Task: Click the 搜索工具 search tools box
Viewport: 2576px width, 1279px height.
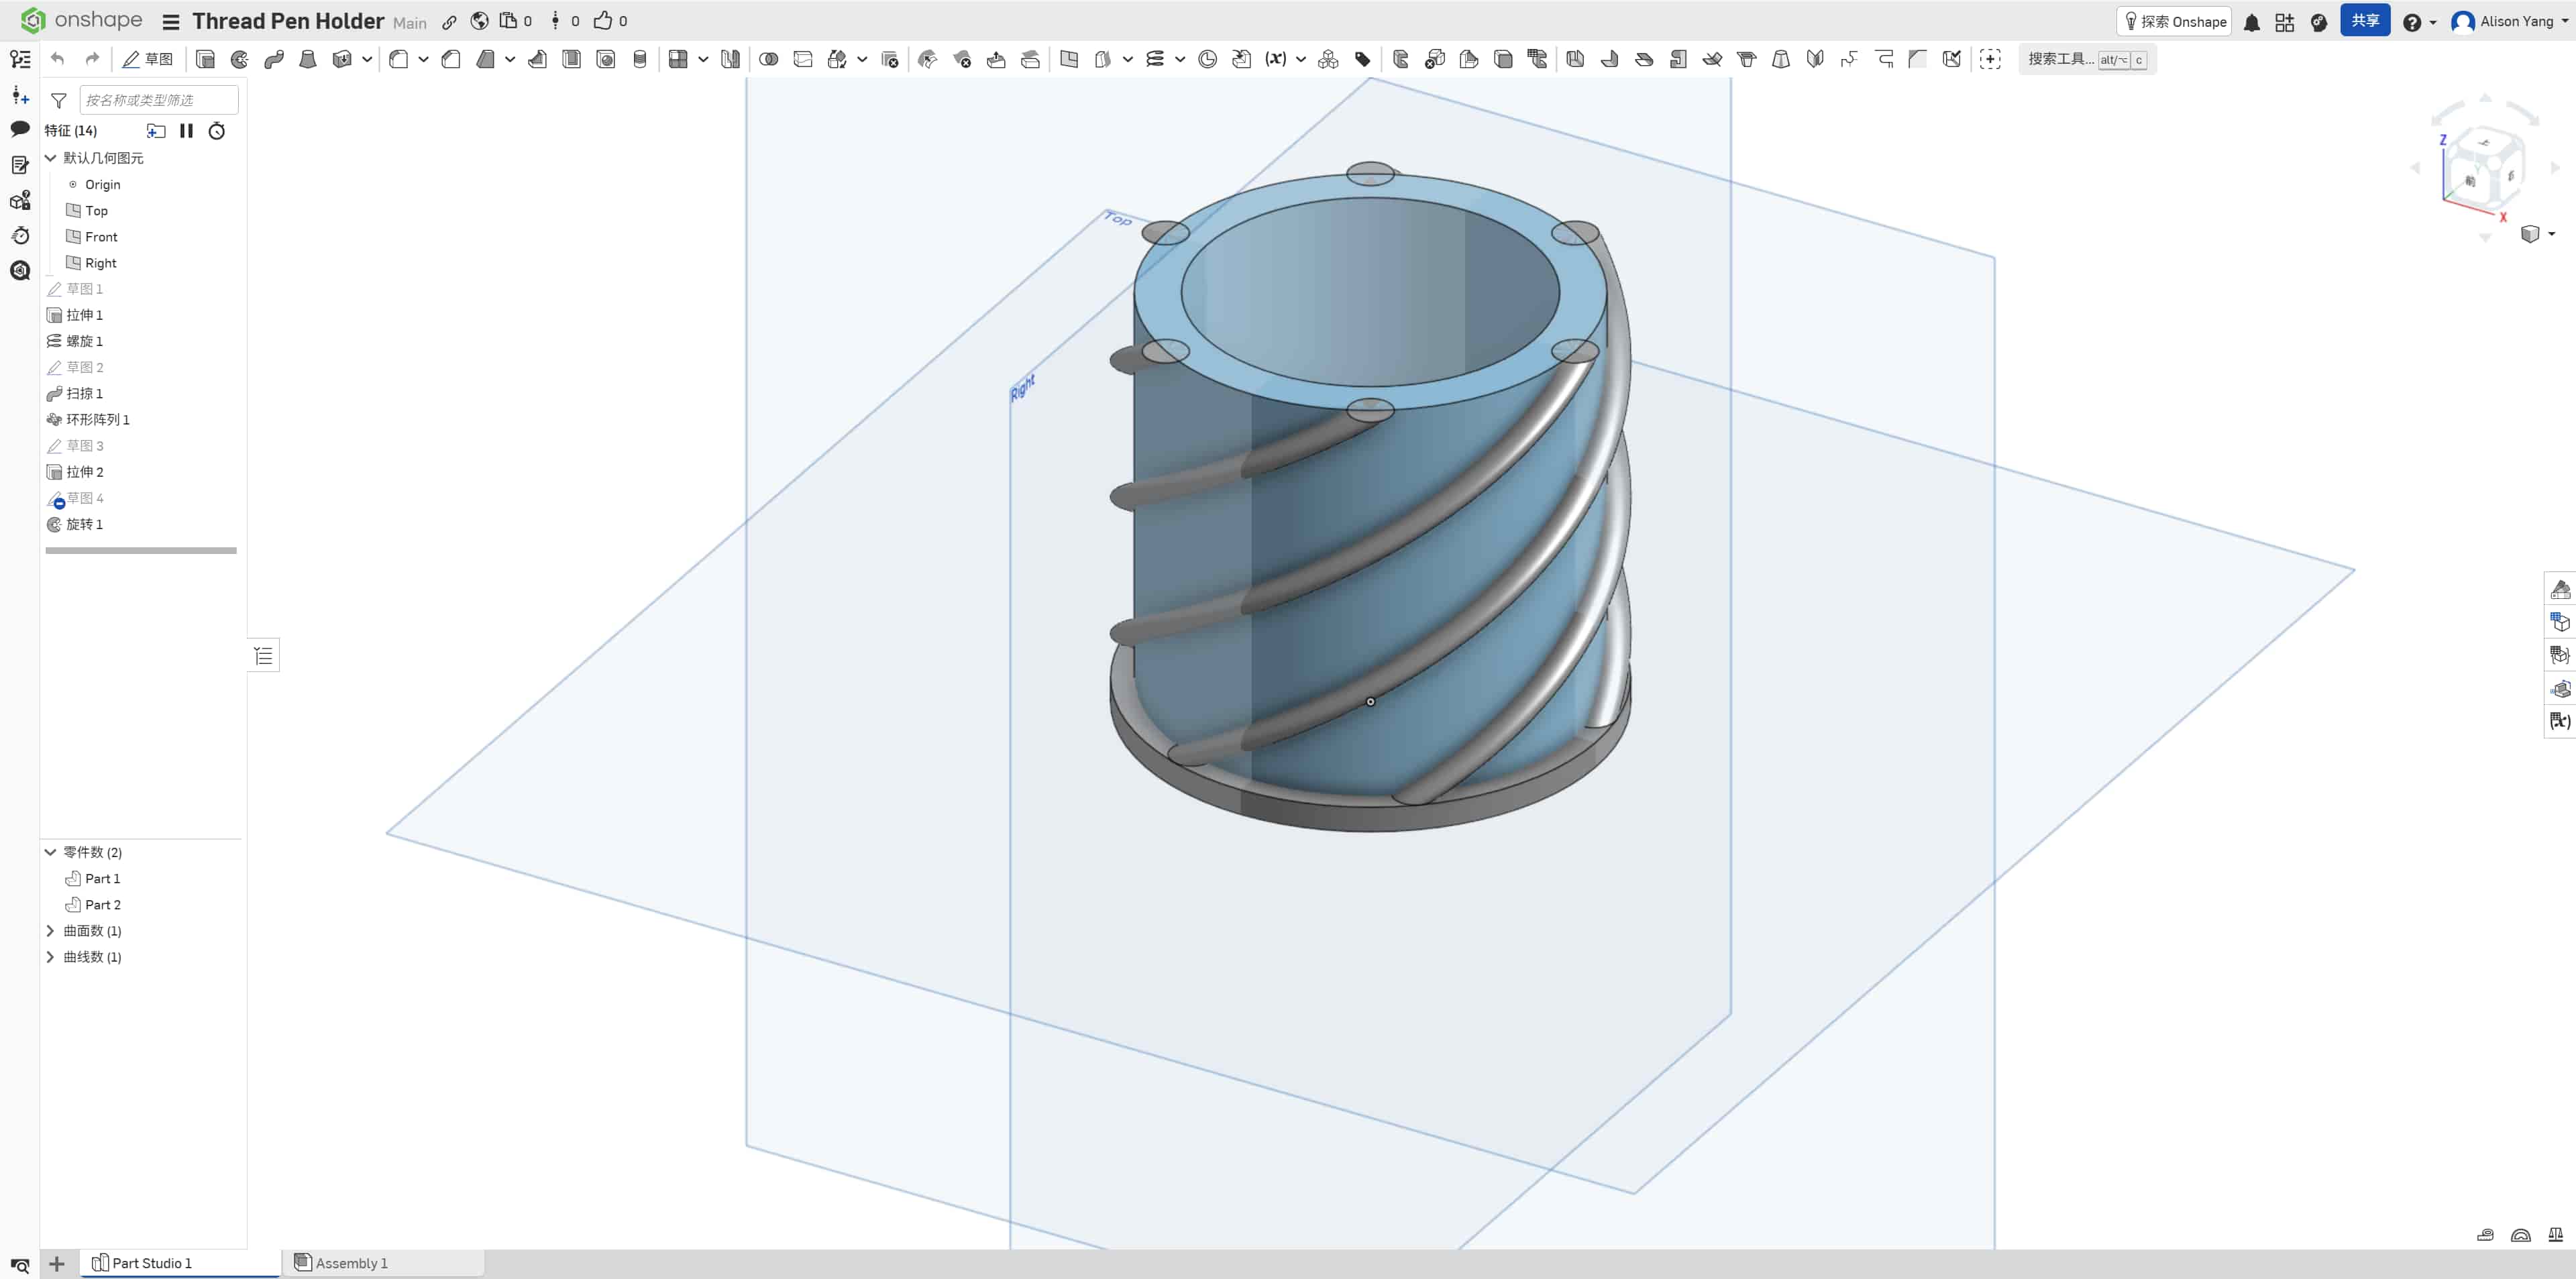Action: click(x=2087, y=59)
